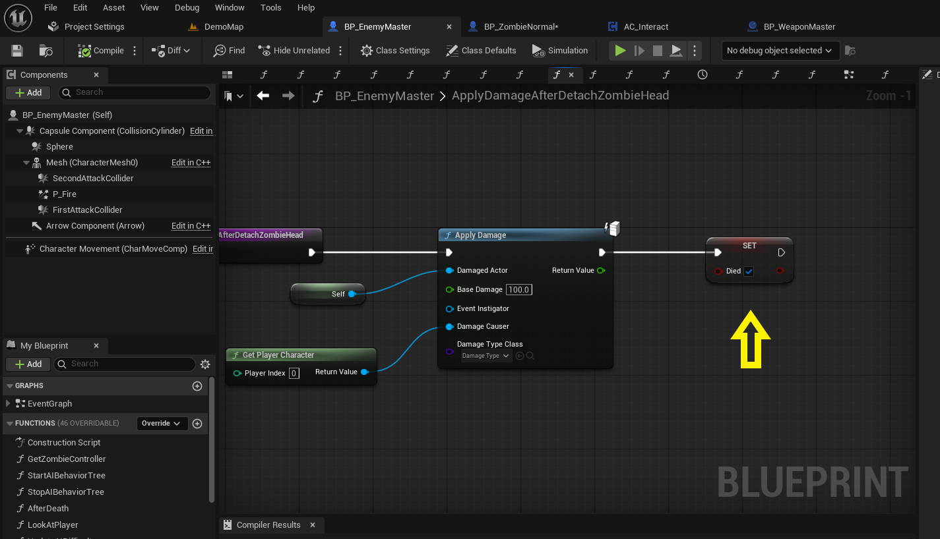Open the File menu
This screenshot has height=539, width=940.
pos(51,8)
